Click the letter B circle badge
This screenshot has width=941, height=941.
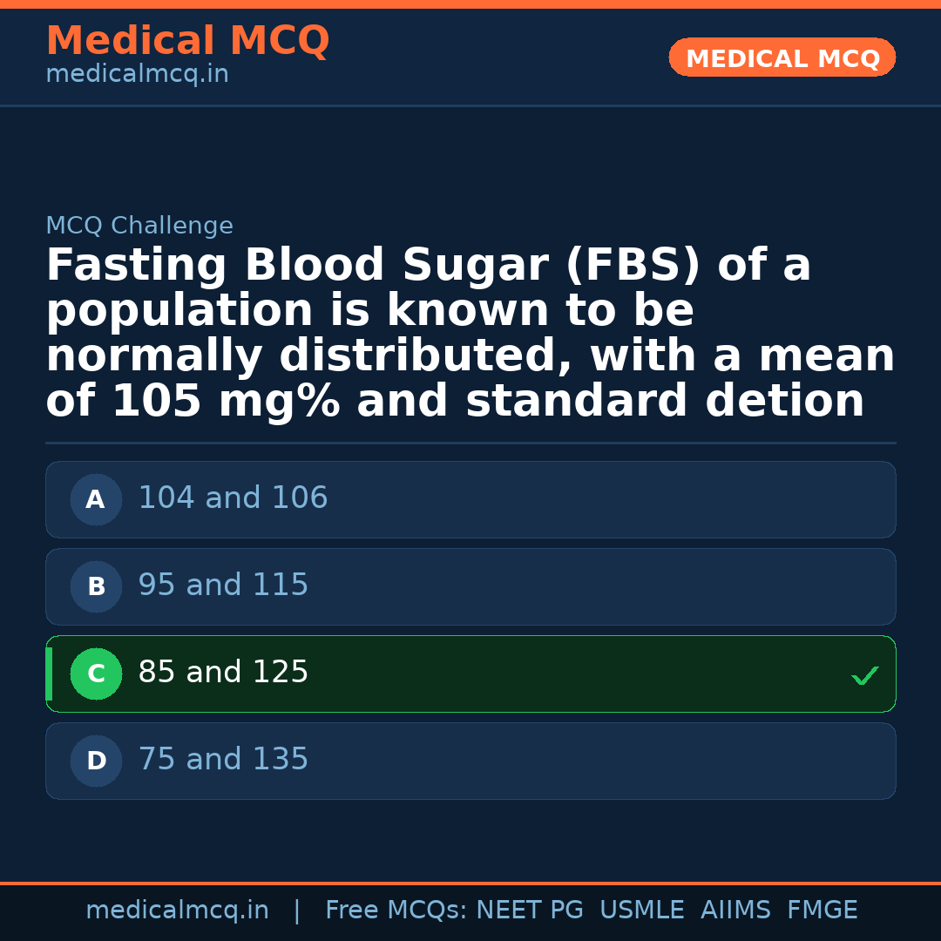point(96,586)
